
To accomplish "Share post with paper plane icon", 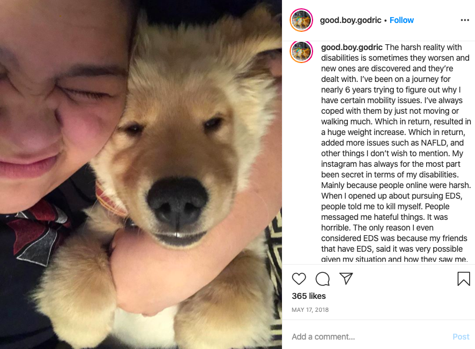I will coord(346,278).
